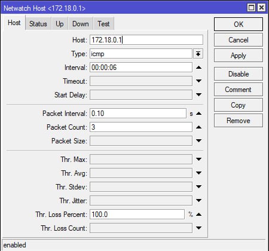269x251 pixels.
Task: Expand the Thr. Stdev field
Action: [x=198, y=186]
